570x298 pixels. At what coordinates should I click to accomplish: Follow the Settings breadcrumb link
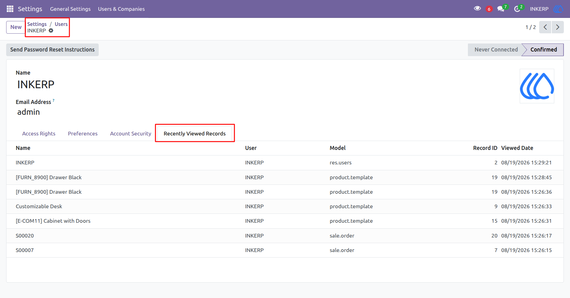coord(37,24)
